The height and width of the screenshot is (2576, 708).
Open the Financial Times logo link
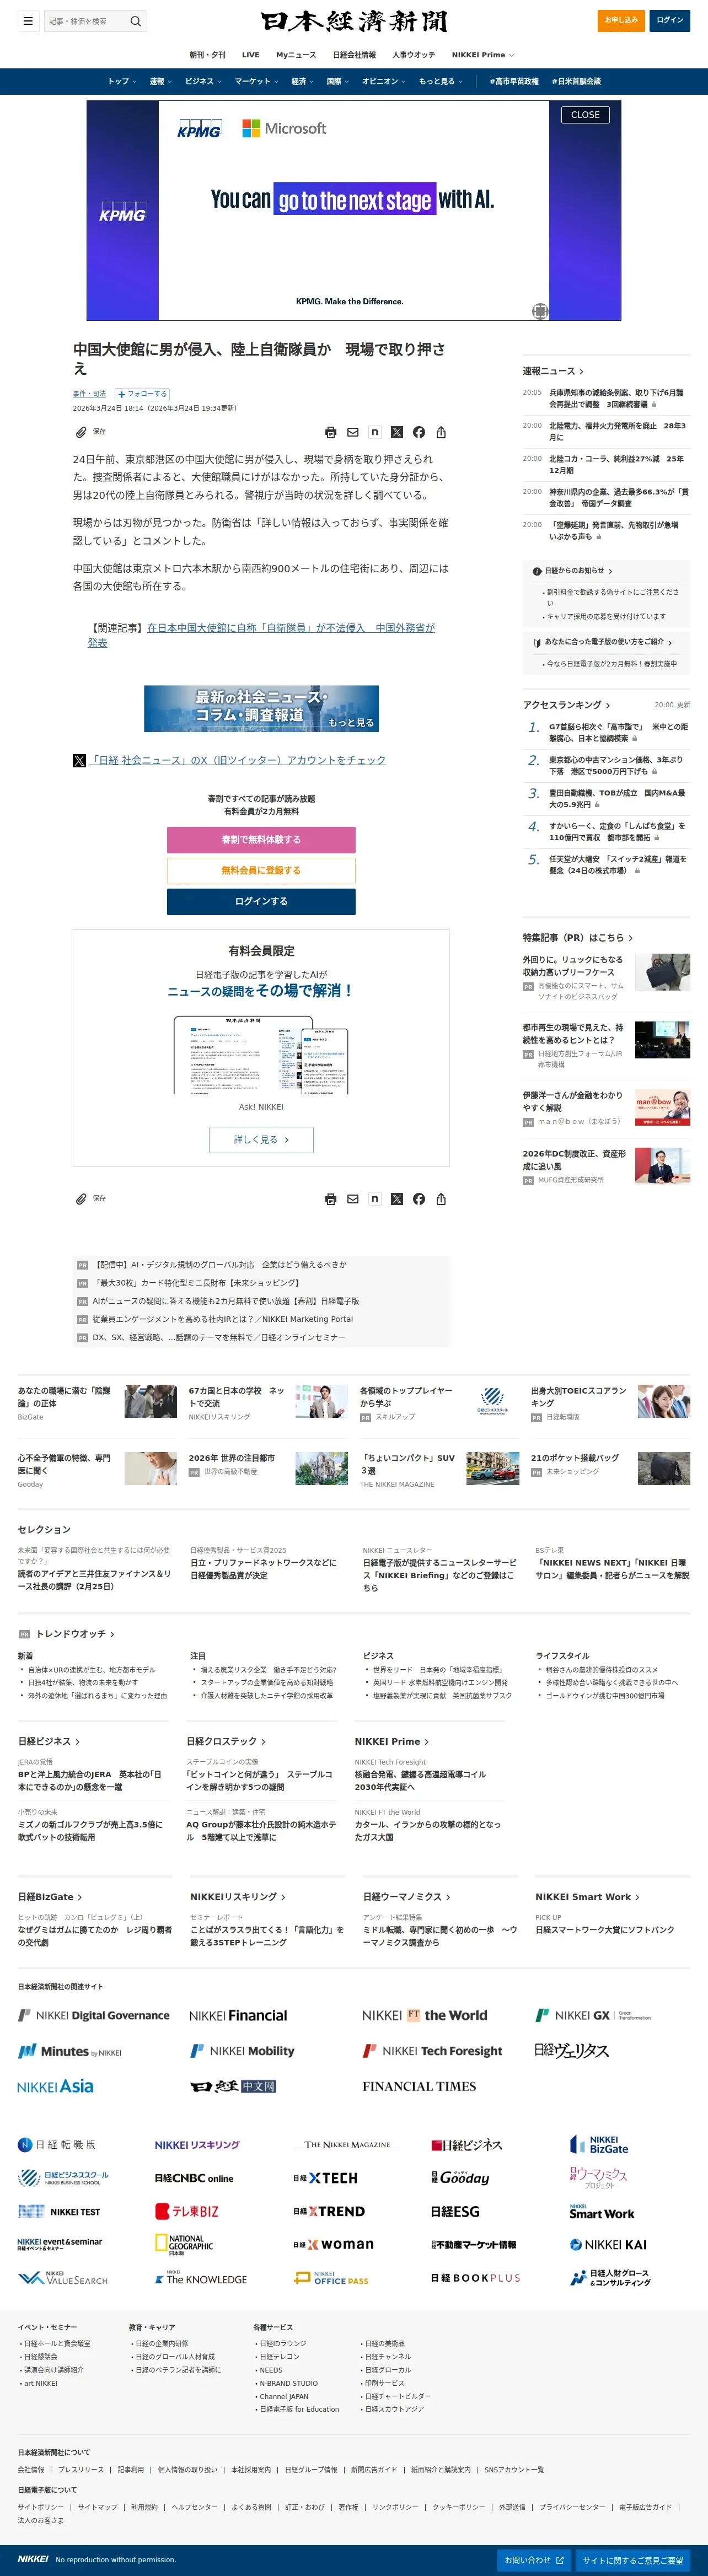pyautogui.click(x=419, y=2086)
